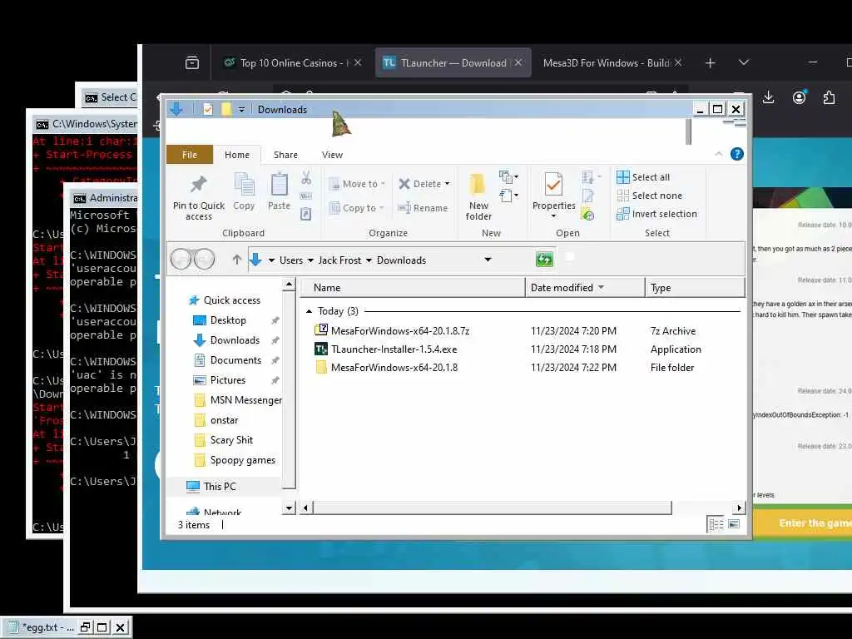
Task: Open the File menu tab
Action: 190,155
